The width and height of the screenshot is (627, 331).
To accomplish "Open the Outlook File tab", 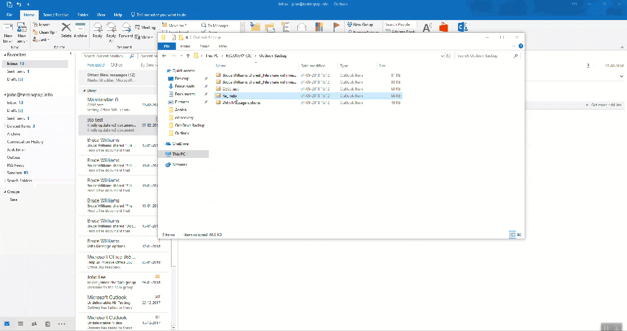I will [x=9, y=15].
